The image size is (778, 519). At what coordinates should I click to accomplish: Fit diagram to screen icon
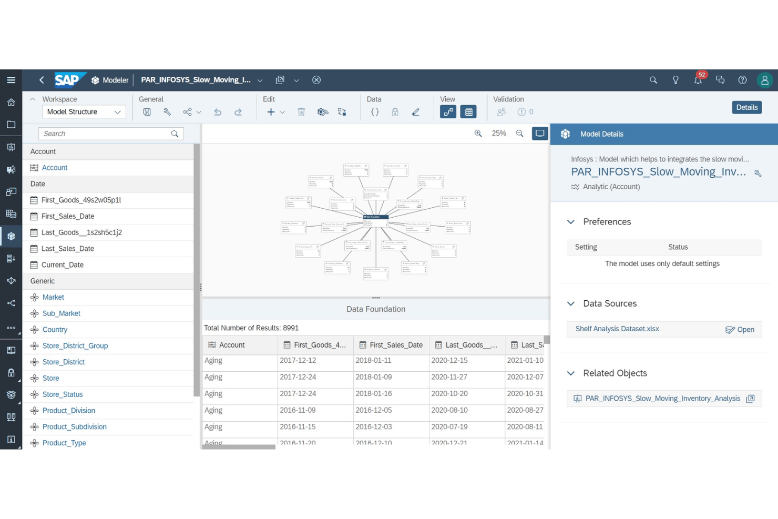(540, 134)
